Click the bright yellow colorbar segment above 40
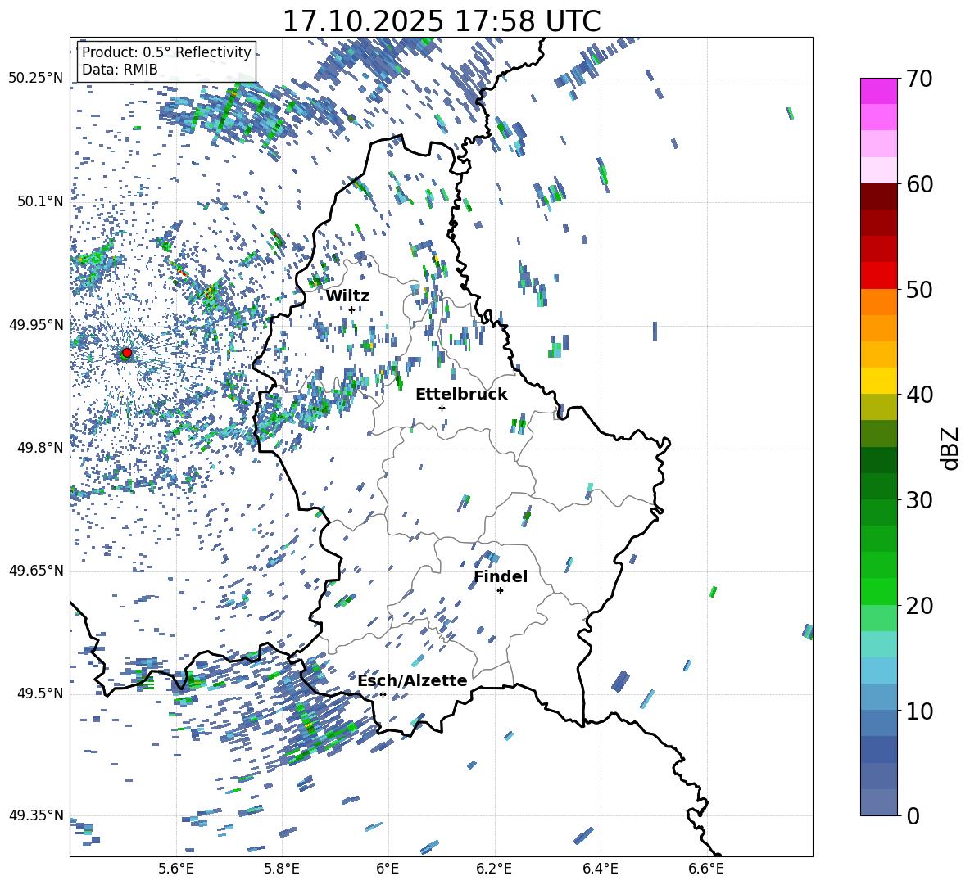The image size is (970, 885). tap(878, 381)
